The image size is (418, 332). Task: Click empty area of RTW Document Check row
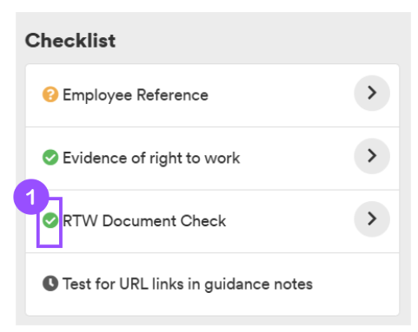289,221
